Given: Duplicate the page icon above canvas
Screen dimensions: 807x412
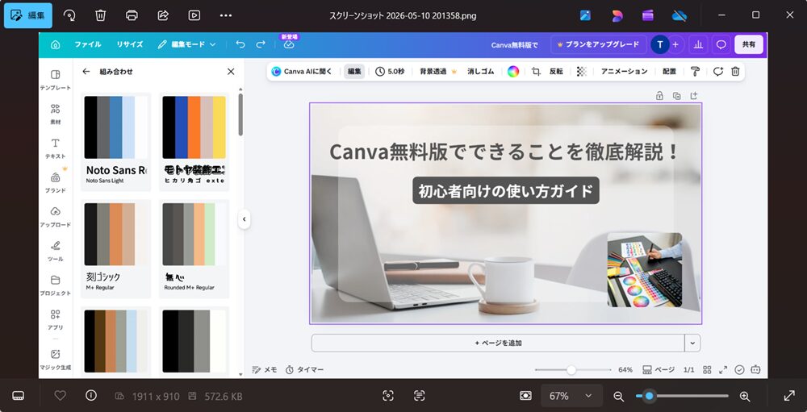Looking at the screenshot, I should [677, 96].
